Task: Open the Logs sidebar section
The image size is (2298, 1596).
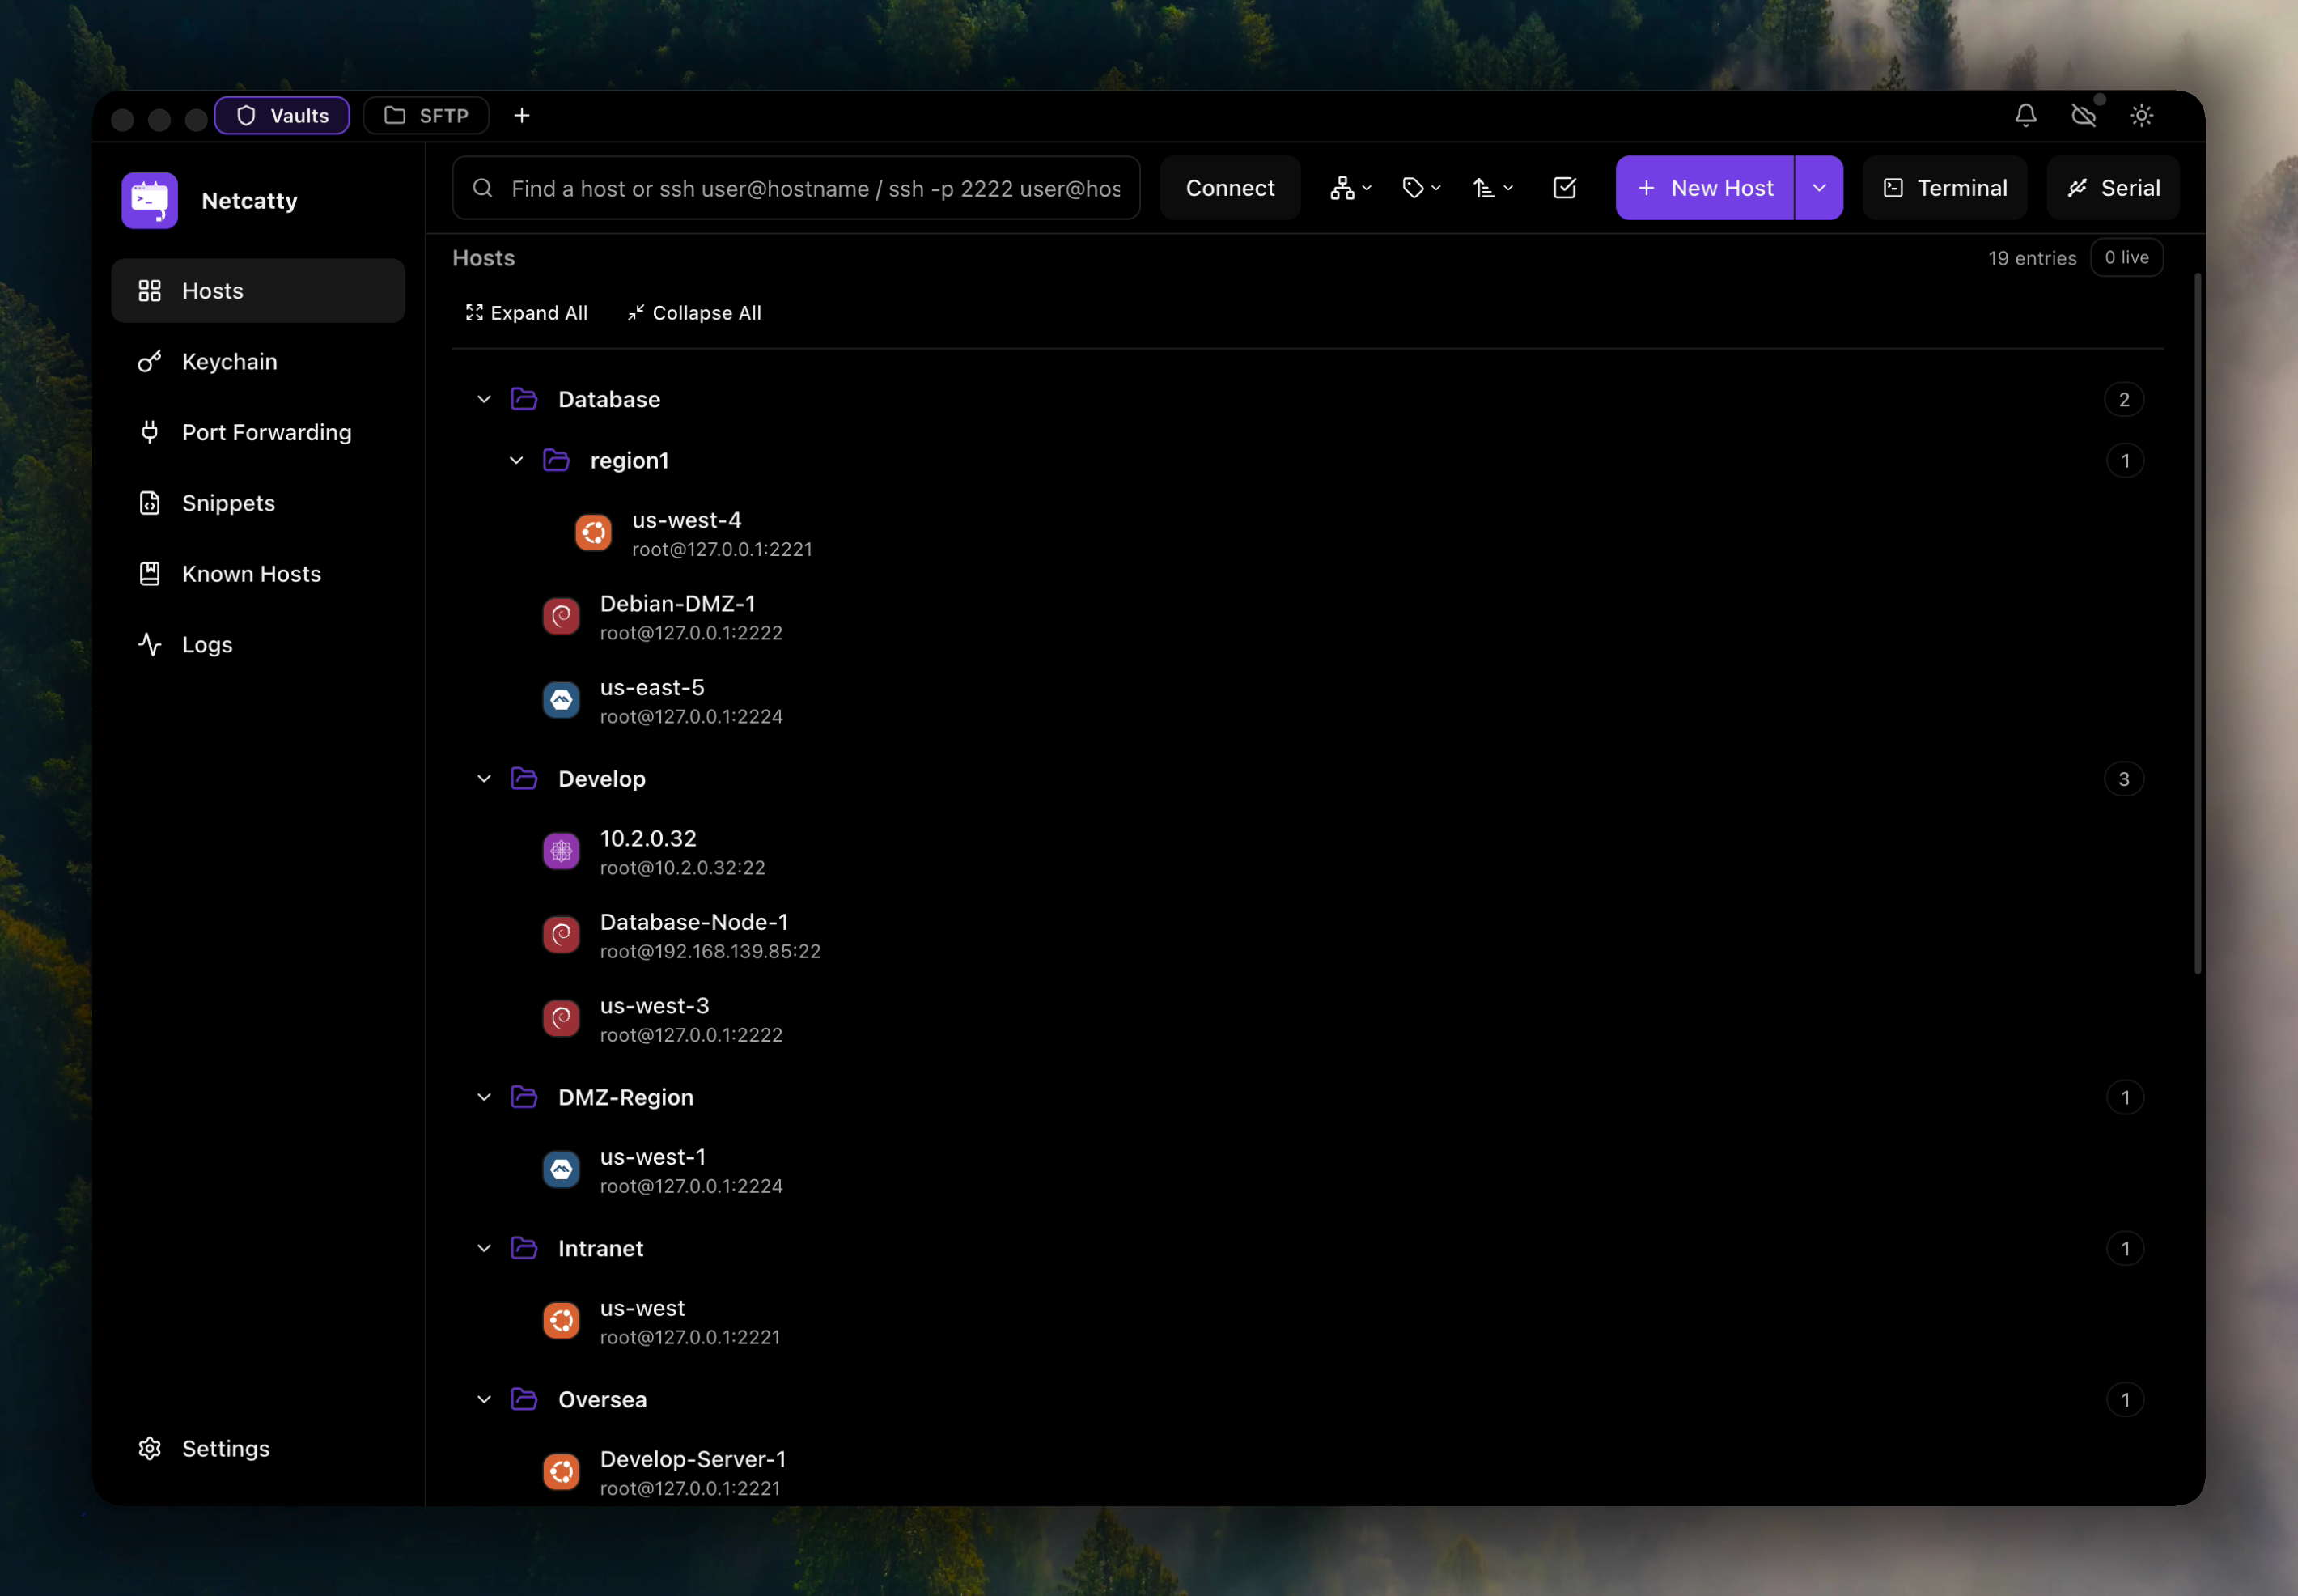Action: [207, 645]
